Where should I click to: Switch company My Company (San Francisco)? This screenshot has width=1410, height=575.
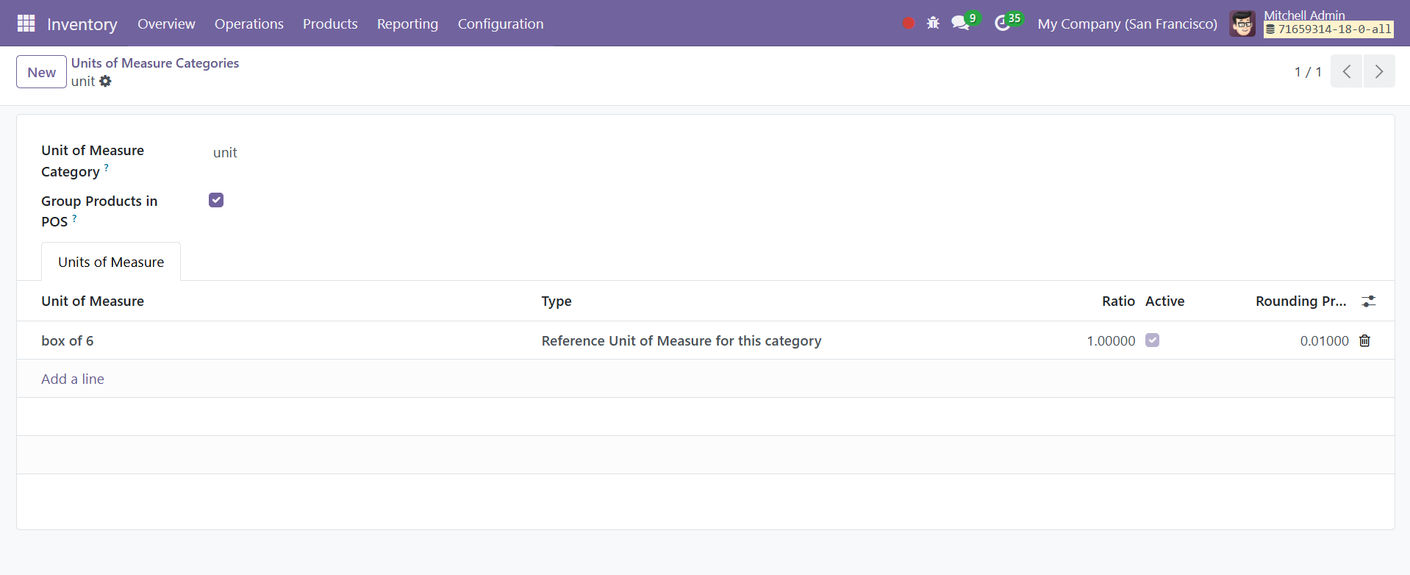point(1127,24)
